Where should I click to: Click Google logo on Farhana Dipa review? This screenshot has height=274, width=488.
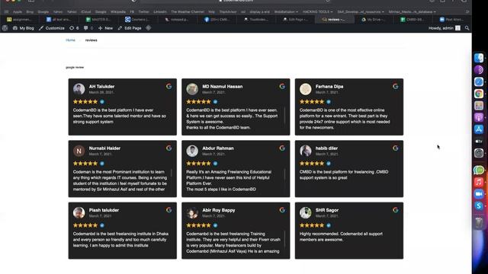tap(395, 86)
